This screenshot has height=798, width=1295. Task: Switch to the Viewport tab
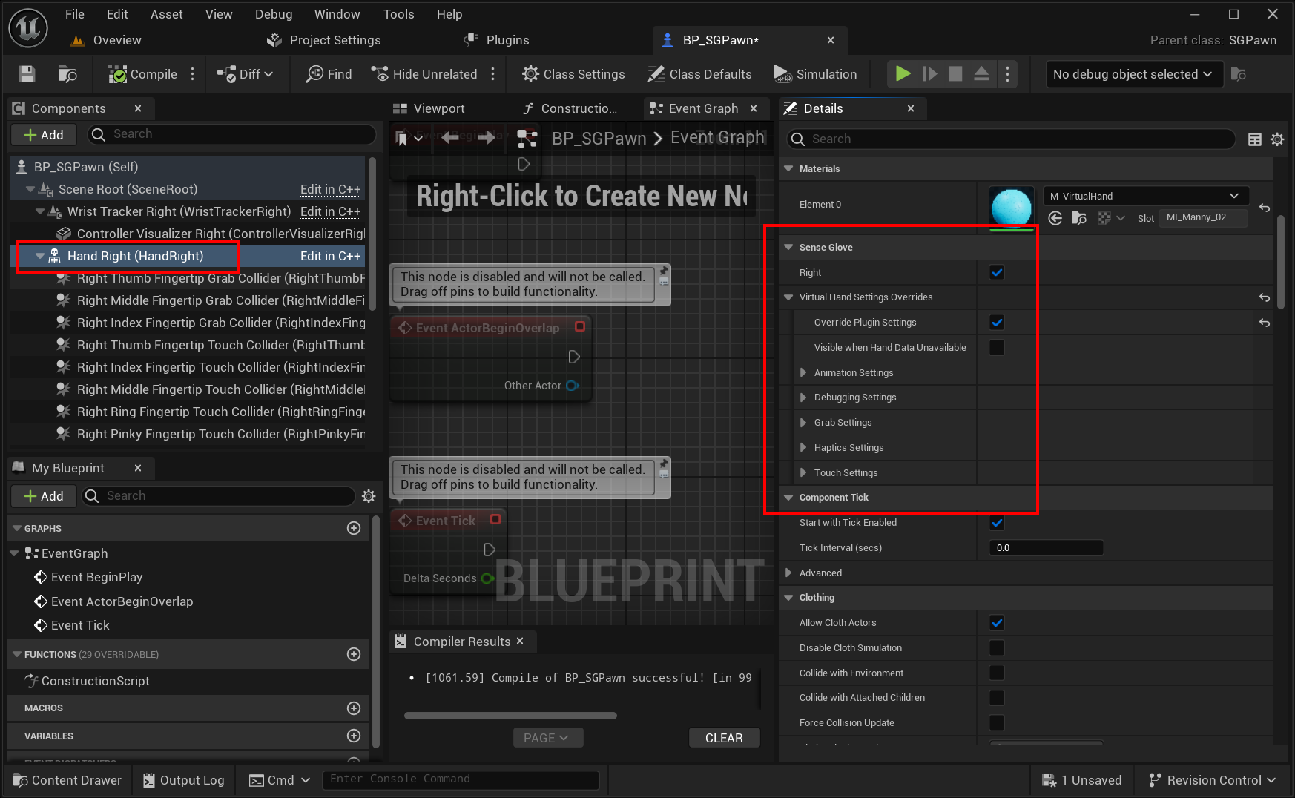pyautogui.click(x=438, y=108)
